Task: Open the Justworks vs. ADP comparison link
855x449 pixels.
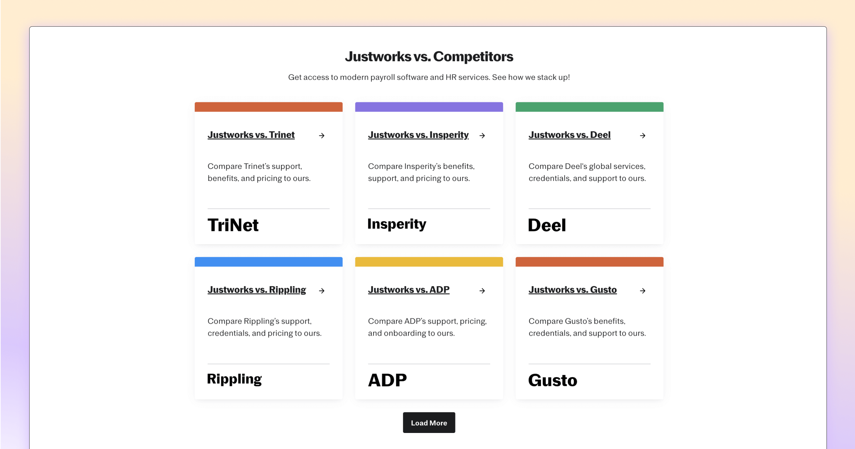Action: 408,290
